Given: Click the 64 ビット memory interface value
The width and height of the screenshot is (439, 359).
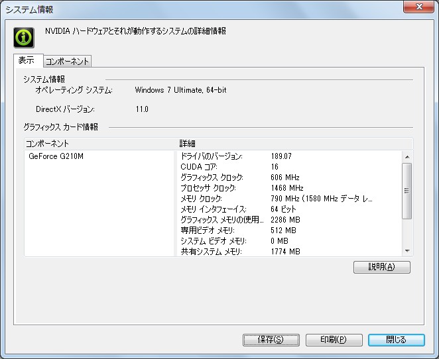Looking at the screenshot, I should [x=283, y=209].
